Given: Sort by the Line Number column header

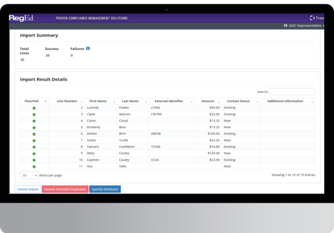Looking at the screenshot, I should (67, 101).
